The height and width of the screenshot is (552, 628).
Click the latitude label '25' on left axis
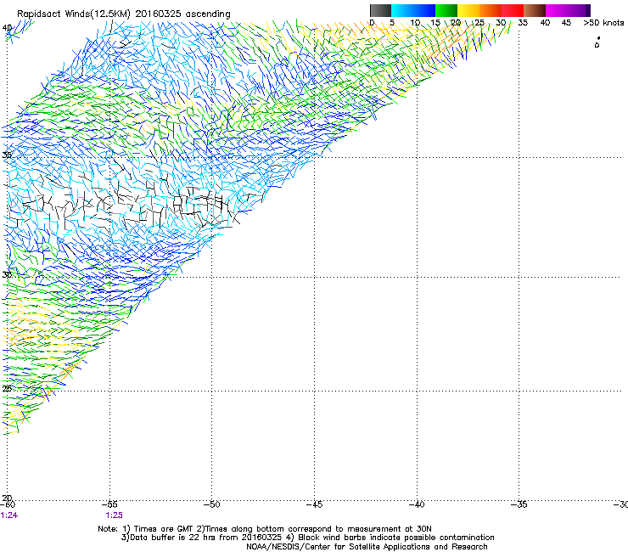point(7,389)
